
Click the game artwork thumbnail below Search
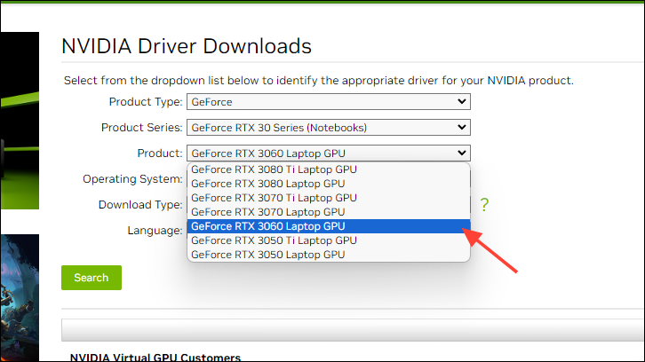tap(20, 297)
